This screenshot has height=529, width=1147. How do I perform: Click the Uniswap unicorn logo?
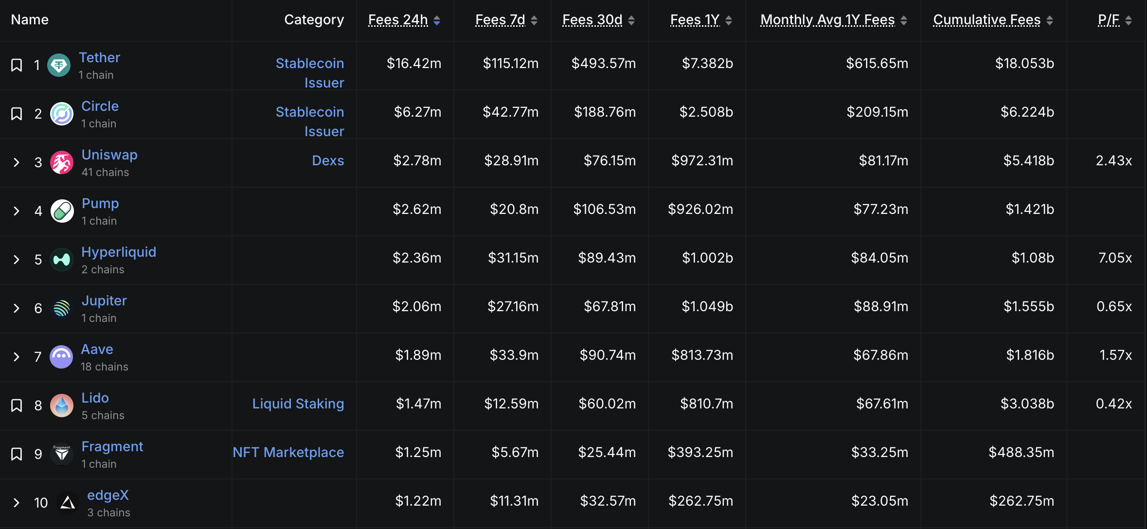62,162
